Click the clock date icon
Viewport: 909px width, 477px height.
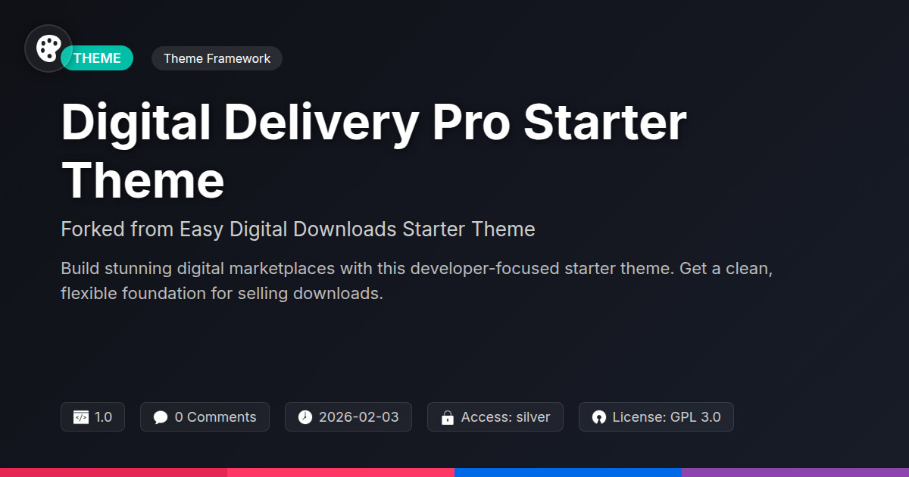point(305,417)
